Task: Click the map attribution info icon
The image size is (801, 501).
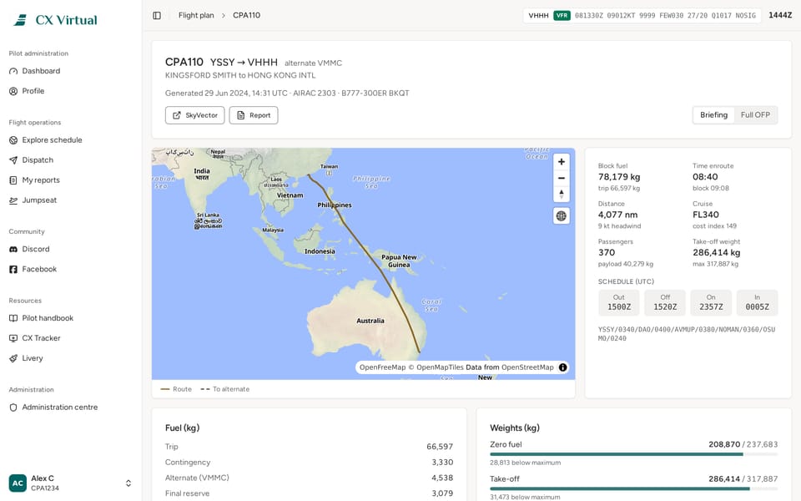Action: tap(563, 367)
